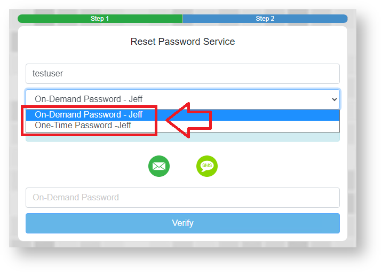Choose the One-Time Password -Jeff option
This screenshot has width=382, height=273.
[83, 126]
